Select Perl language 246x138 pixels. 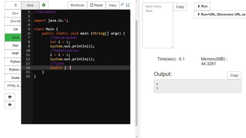13,46
